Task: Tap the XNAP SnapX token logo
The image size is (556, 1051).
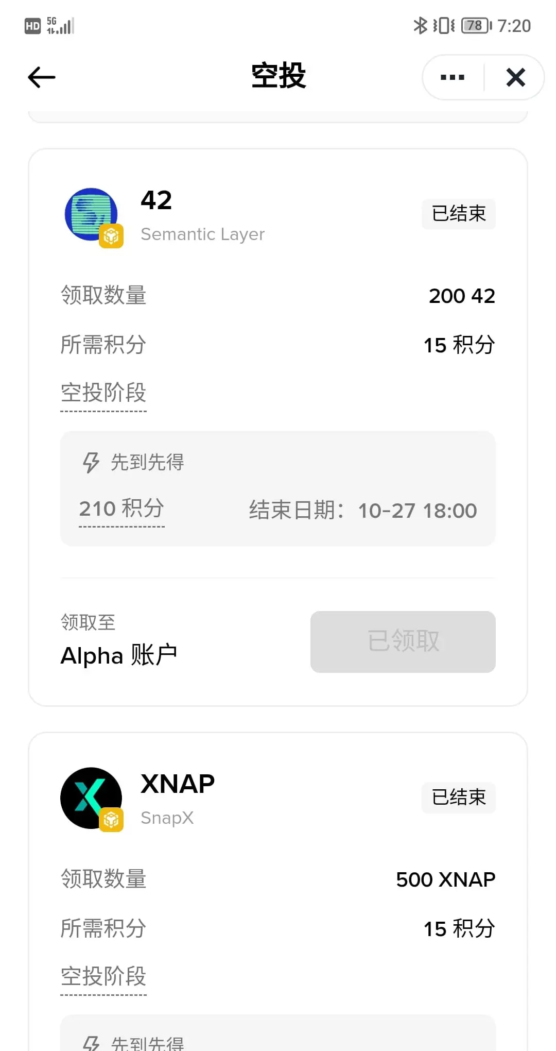Action: [x=91, y=798]
